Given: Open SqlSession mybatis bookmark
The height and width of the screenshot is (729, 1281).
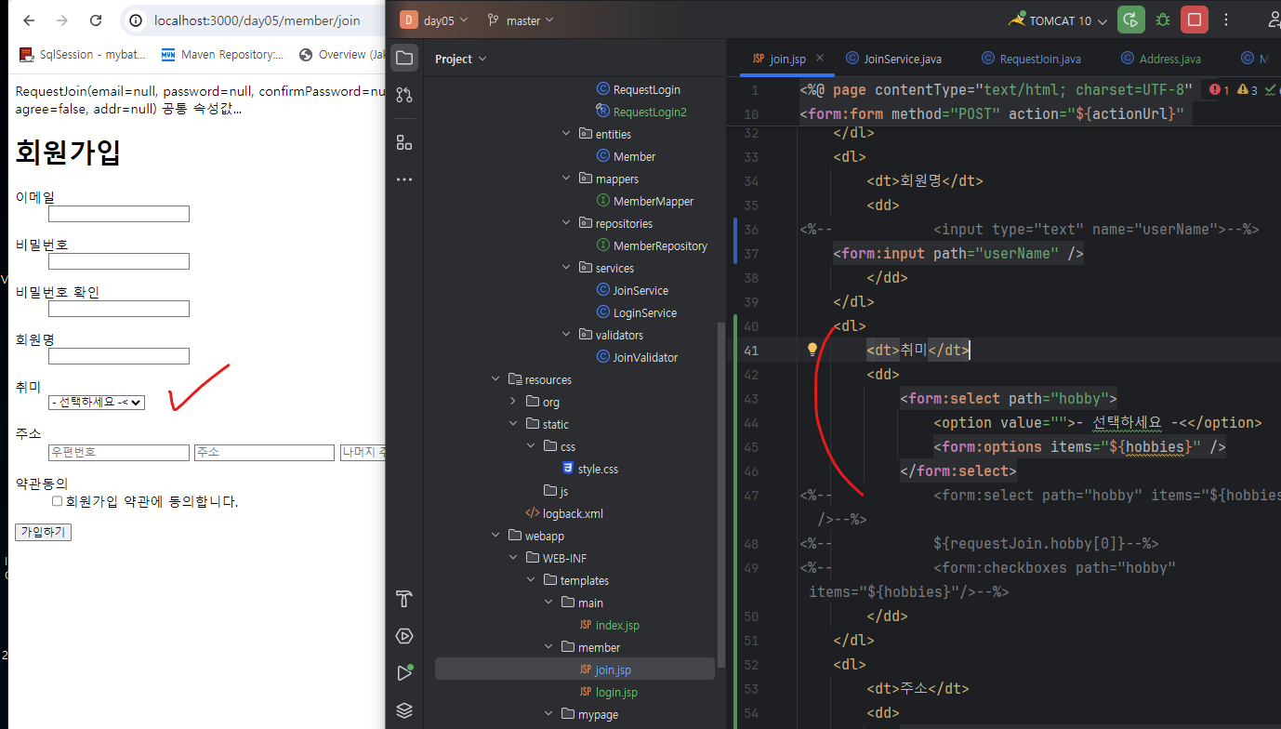Looking at the screenshot, I should pos(83,55).
